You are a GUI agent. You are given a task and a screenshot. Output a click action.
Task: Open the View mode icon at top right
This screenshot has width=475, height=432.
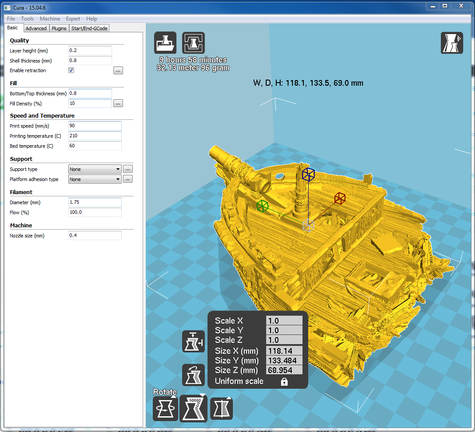tap(452, 43)
